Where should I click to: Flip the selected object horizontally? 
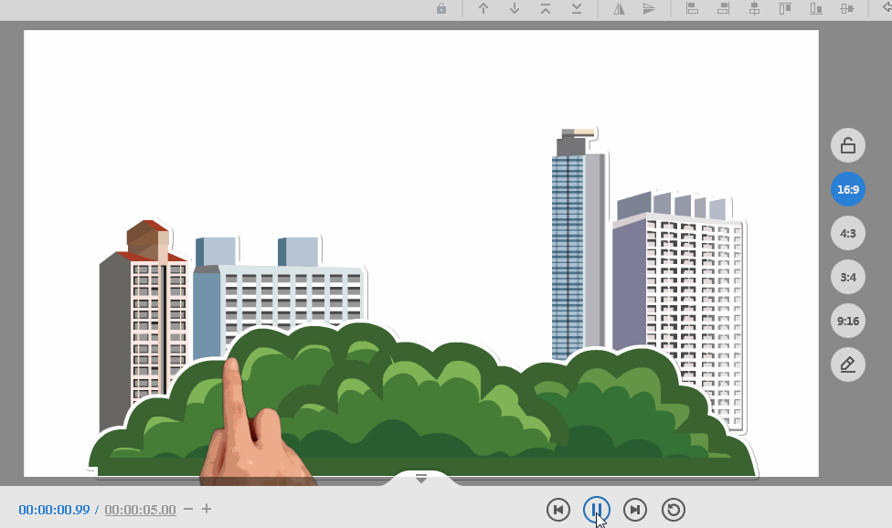tap(619, 8)
